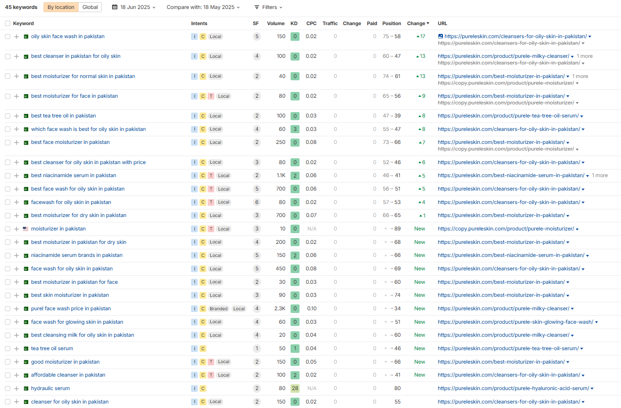The image size is (621, 408).
Task: Click the image icon before the first pureleskin URL
Action: coord(440,36)
